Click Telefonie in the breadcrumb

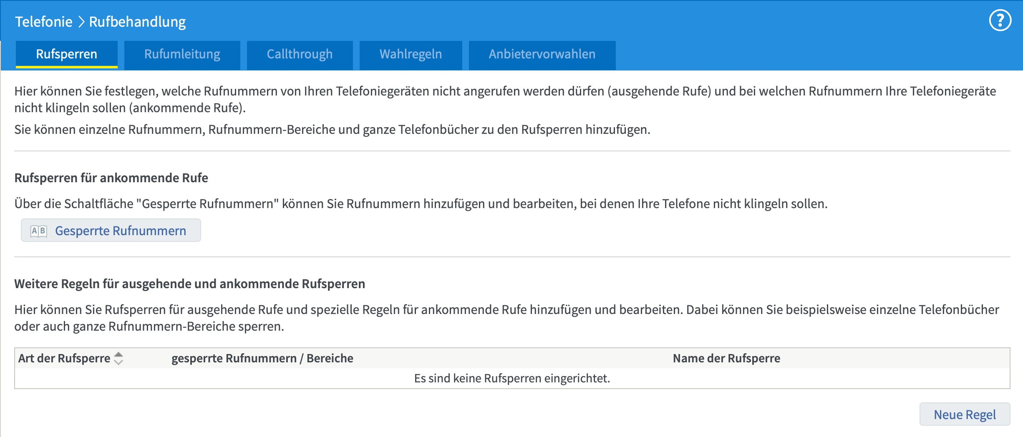[x=44, y=22]
